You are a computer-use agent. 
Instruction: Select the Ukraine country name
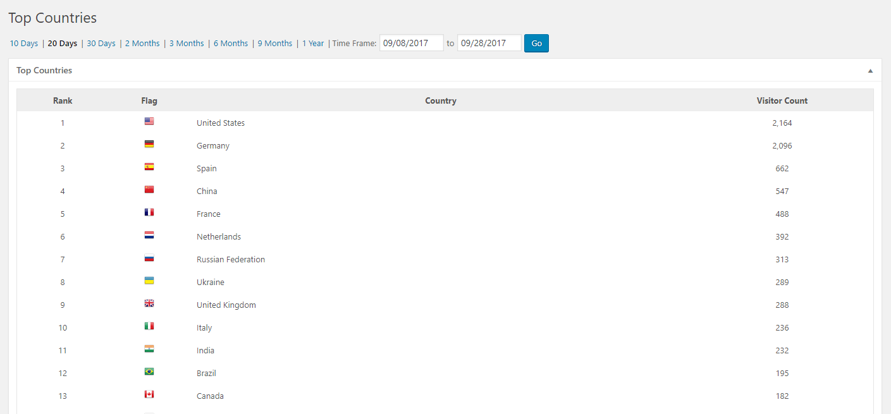(x=211, y=283)
